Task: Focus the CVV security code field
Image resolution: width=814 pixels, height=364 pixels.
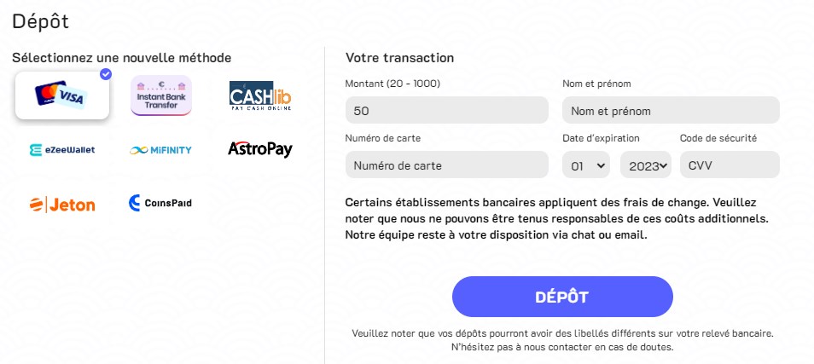Action: (x=730, y=165)
